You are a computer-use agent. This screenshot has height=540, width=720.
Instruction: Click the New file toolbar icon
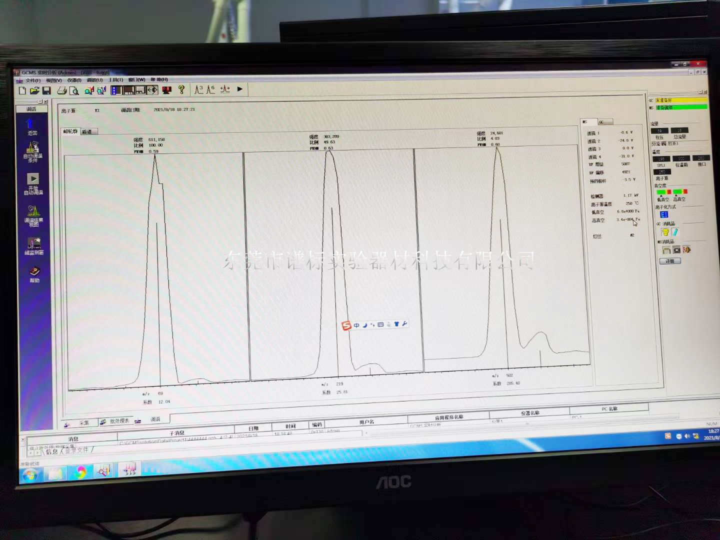pos(22,90)
